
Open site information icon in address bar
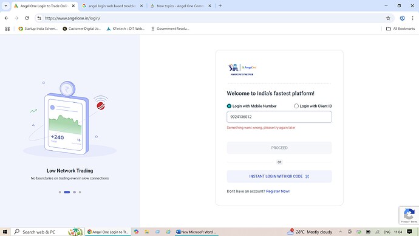39,18
